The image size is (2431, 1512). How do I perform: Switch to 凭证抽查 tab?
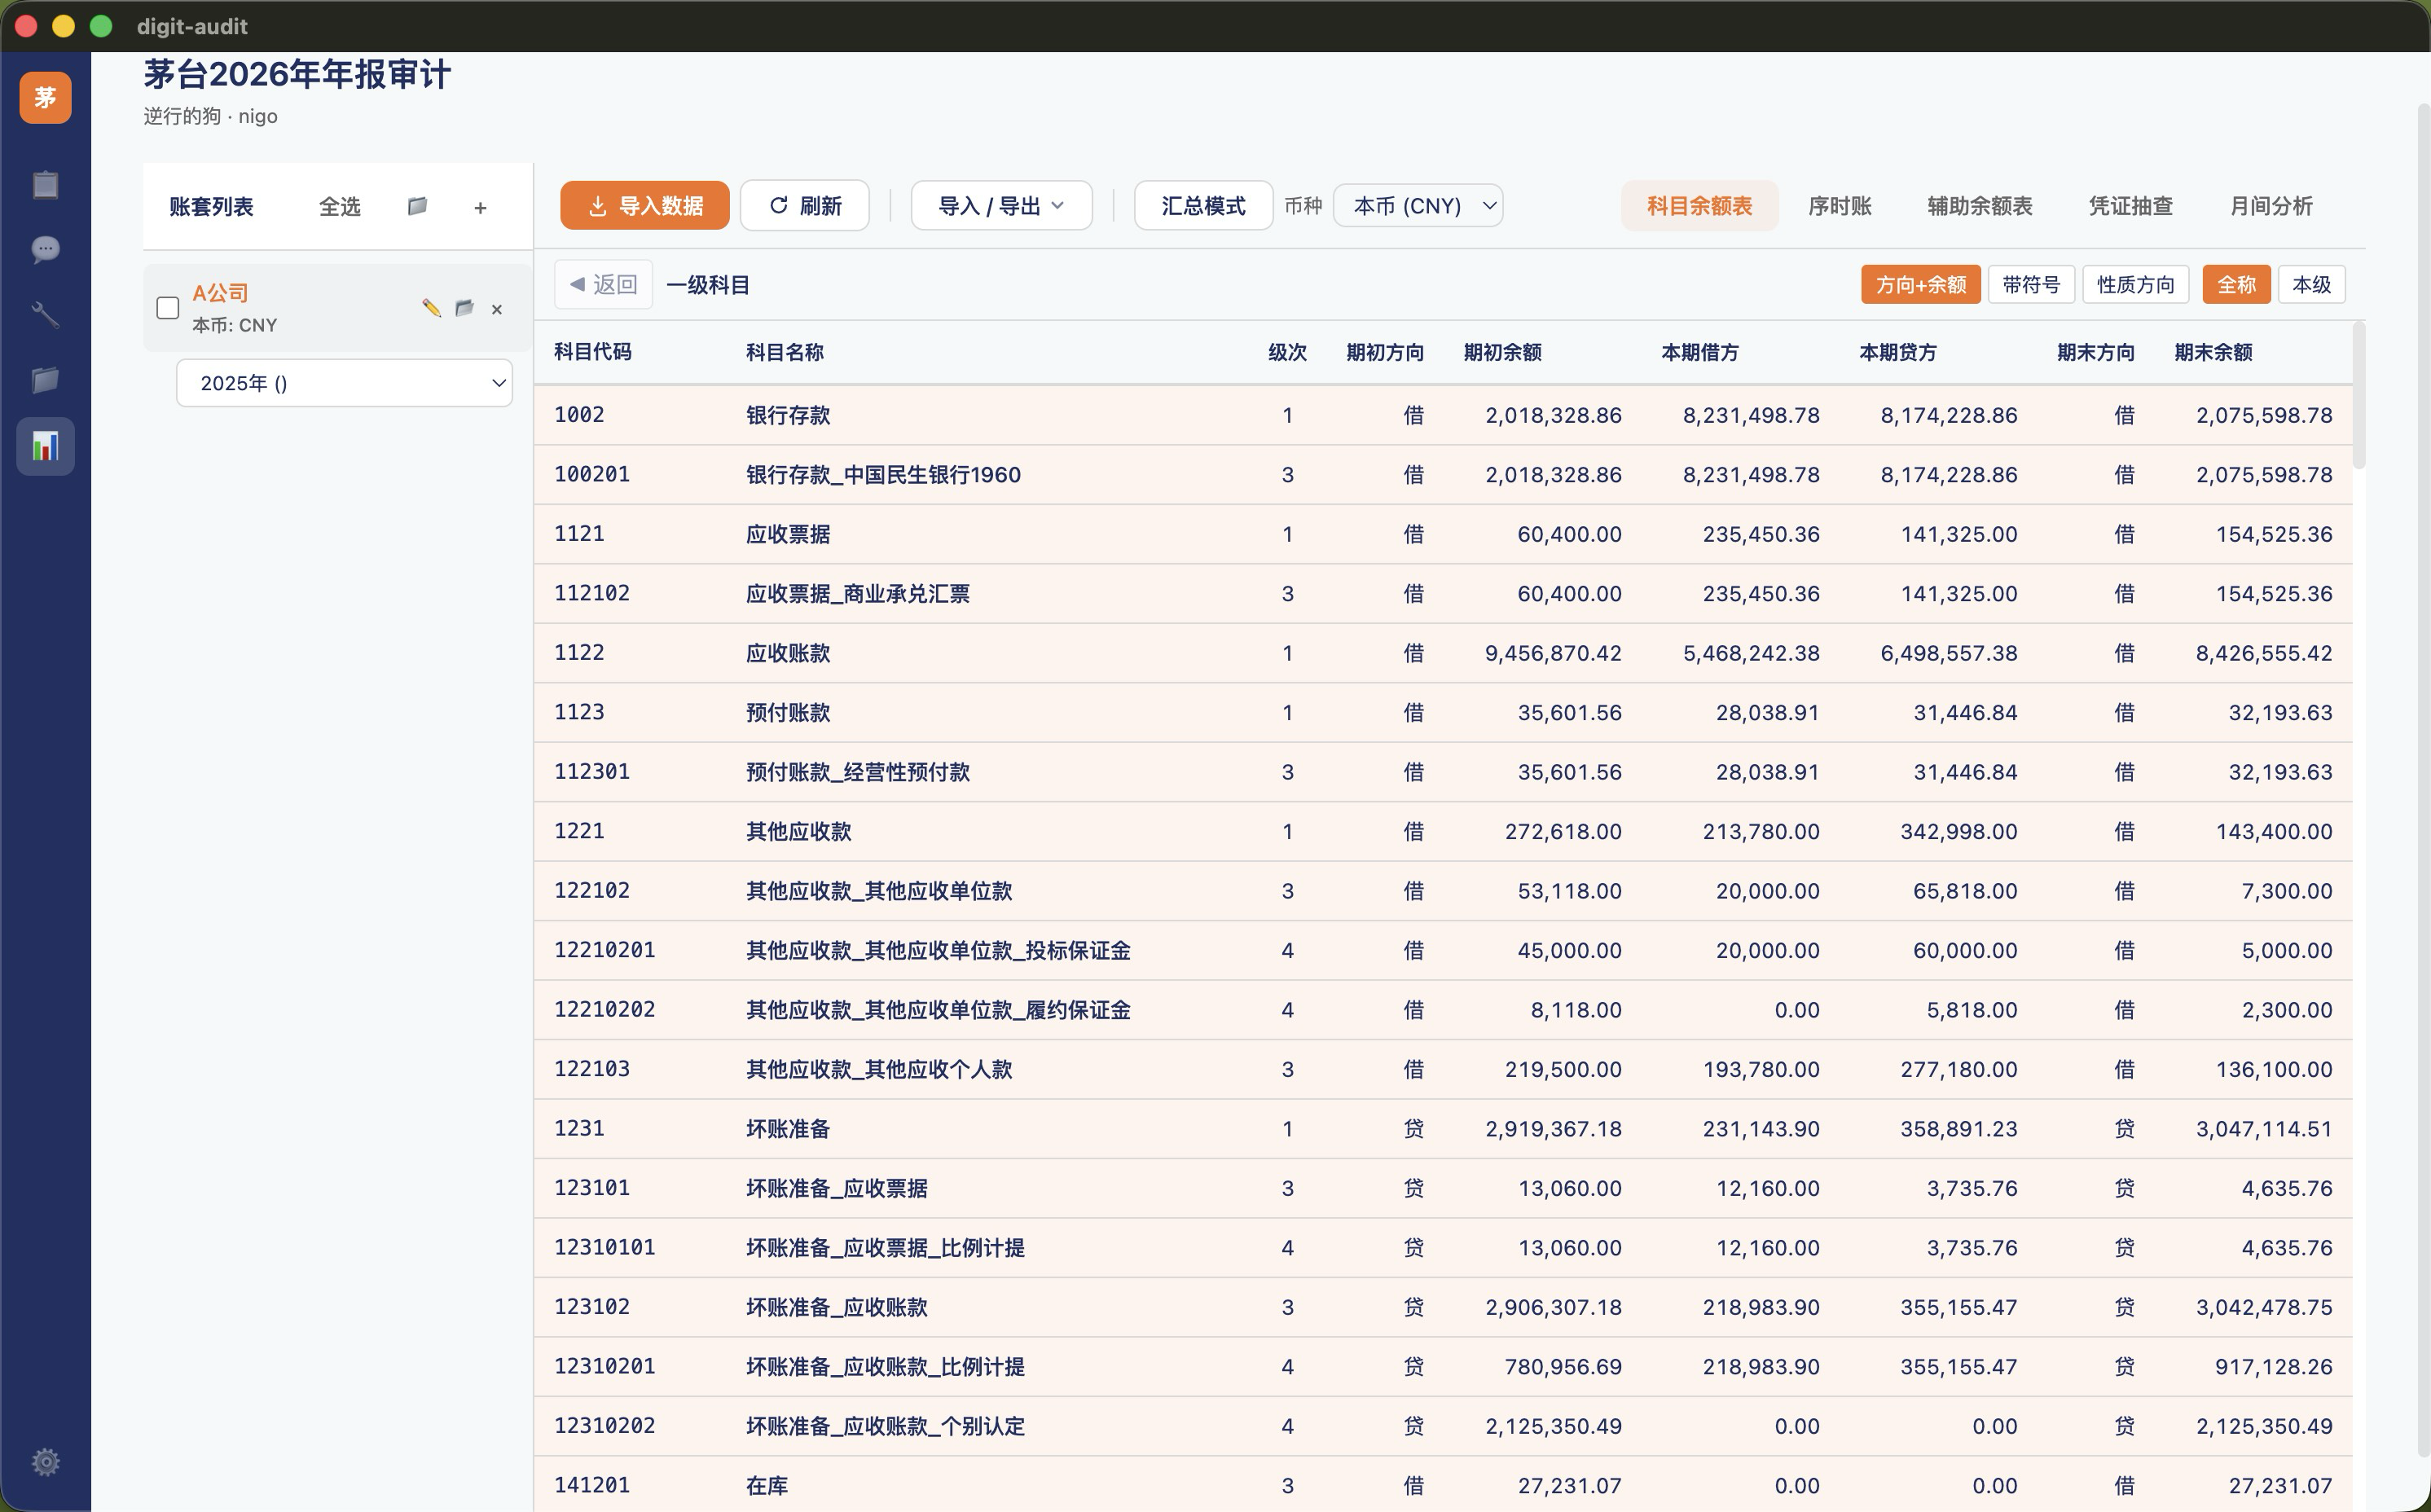click(x=2131, y=206)
